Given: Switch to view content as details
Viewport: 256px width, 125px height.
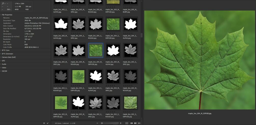Looking at the screenshot, I should coord(135,123).
